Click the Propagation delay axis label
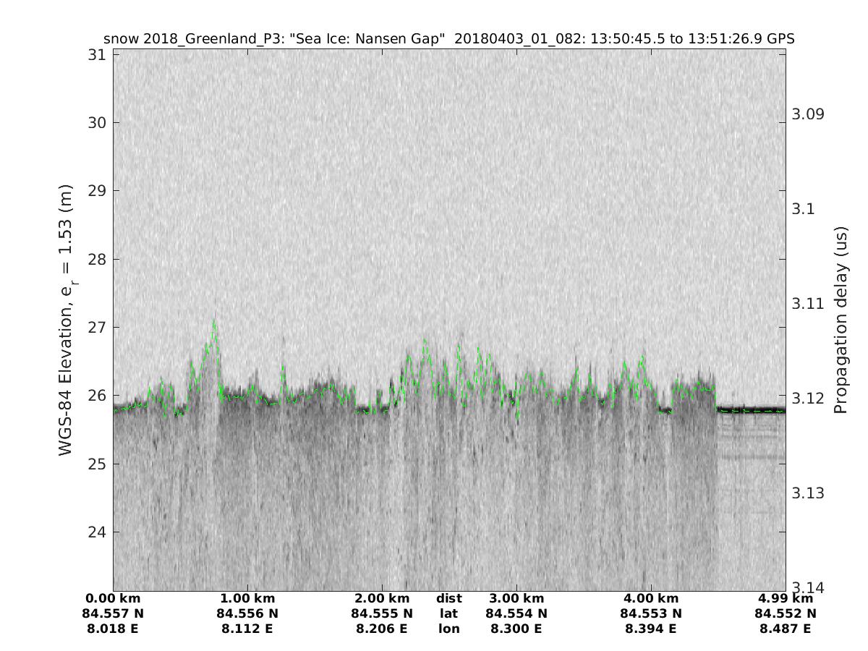868x651 pixels. (841, 320)
